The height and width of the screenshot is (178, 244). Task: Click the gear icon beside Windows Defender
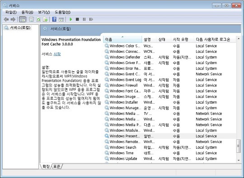click(107, 57)
